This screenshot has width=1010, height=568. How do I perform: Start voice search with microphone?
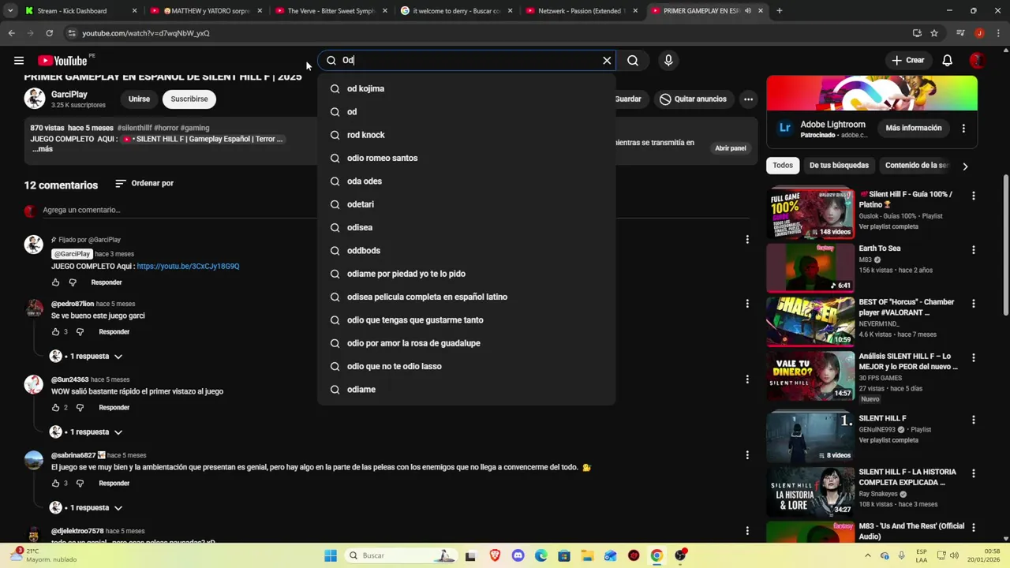[668, 60]
